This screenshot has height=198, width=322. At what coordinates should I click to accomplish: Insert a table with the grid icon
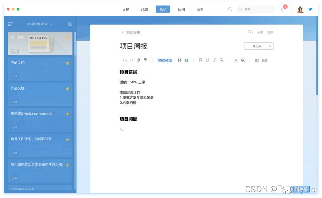(x=257, y=60)
